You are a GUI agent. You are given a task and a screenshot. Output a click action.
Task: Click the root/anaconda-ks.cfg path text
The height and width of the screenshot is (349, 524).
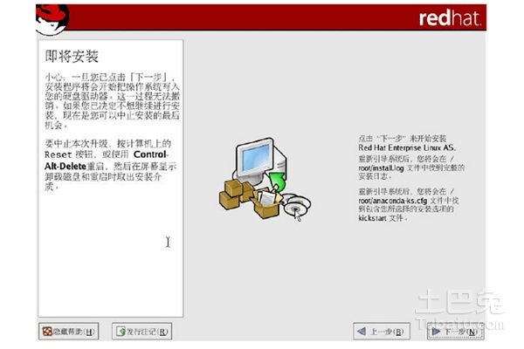pyautogui.click(x=393, y=201)
